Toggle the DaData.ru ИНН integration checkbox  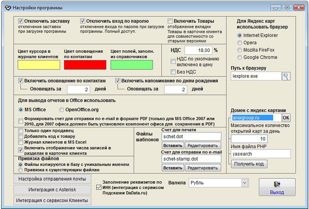point(99,187)
